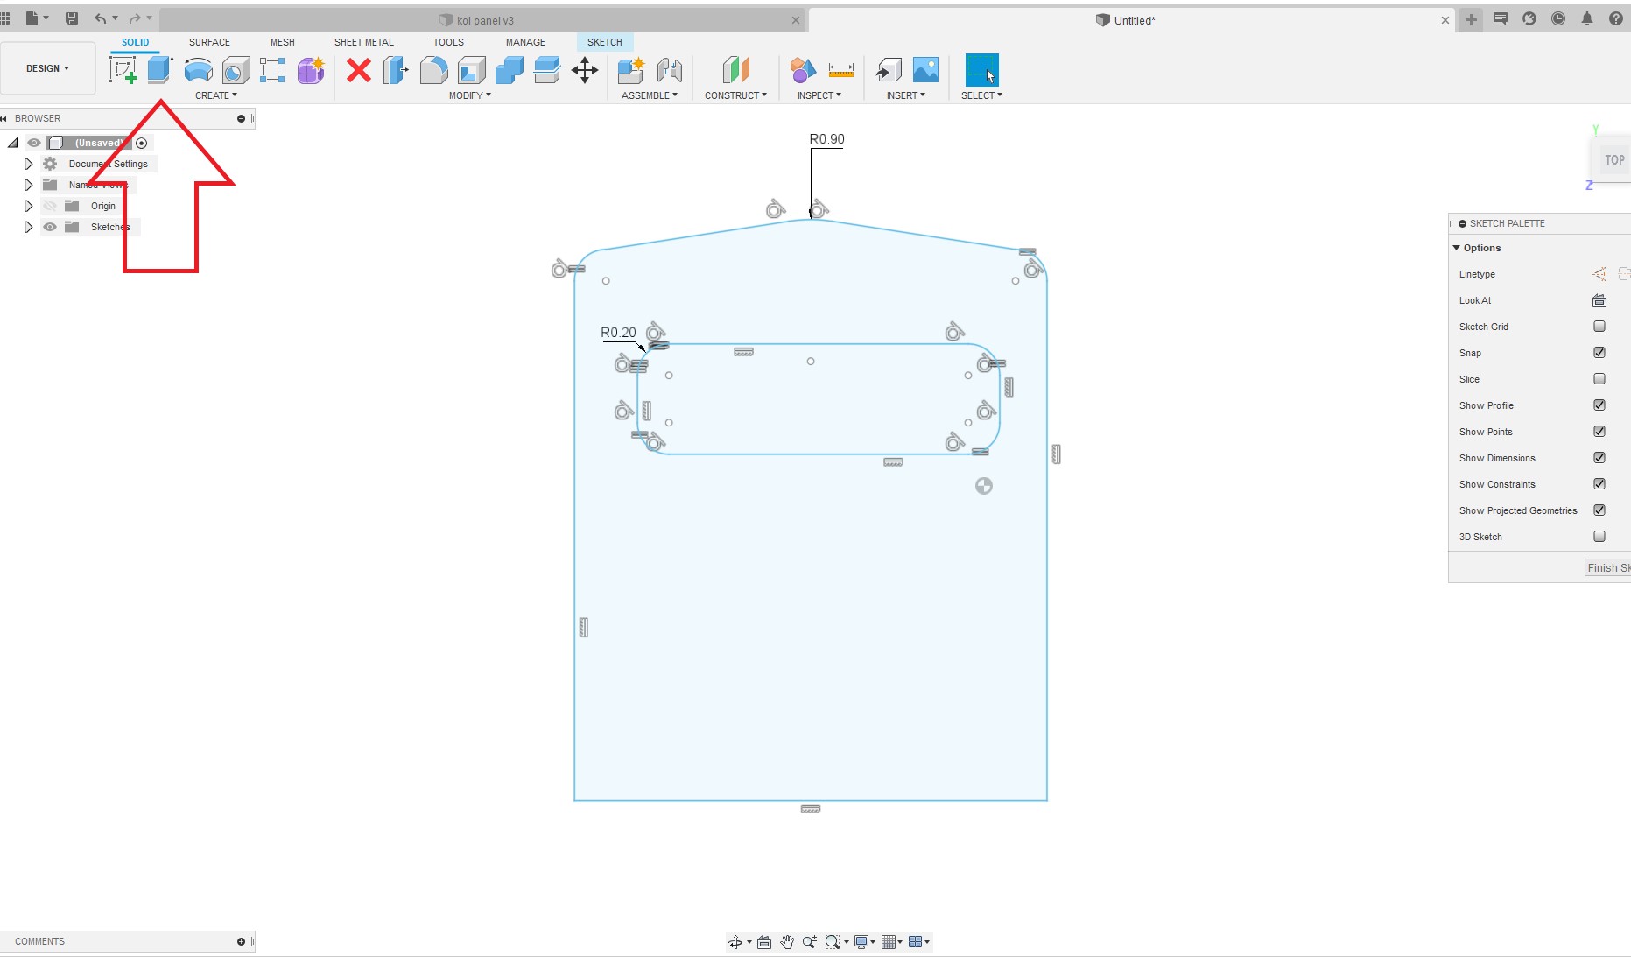Open the Create Form tool
Screen dimensions: 1631x957
[x=311, y=70]
